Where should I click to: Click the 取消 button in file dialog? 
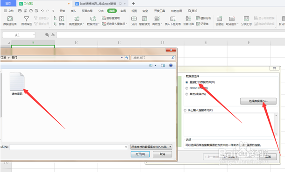pyautogui.click(x=162, y=154)
